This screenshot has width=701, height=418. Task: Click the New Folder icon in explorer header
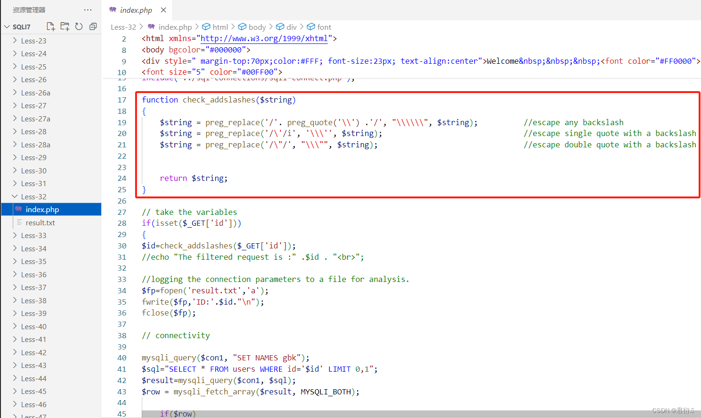click(x=65, y=26)
